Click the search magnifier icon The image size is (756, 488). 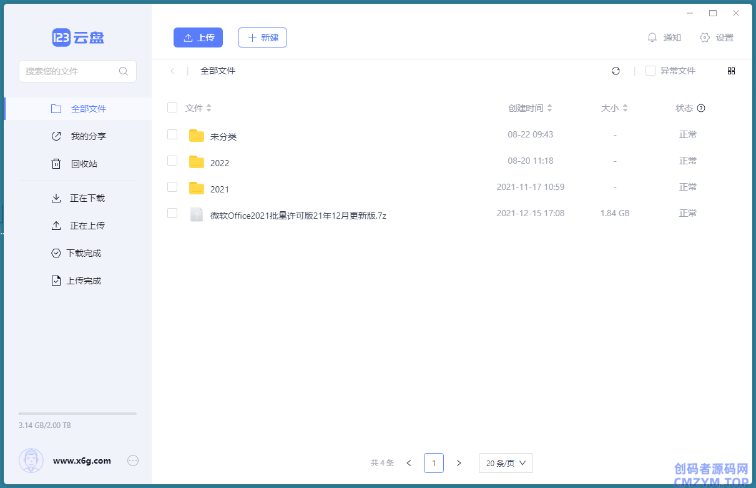[124, 71]
